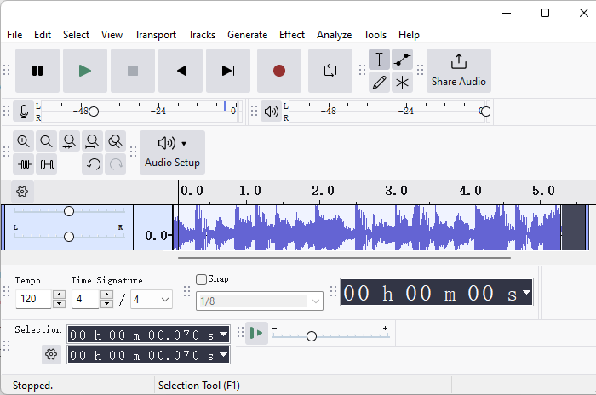This screenshot has width=596, height=395.
Task: Click the Trim audio outside selection icon
Action: coord(25,164)
